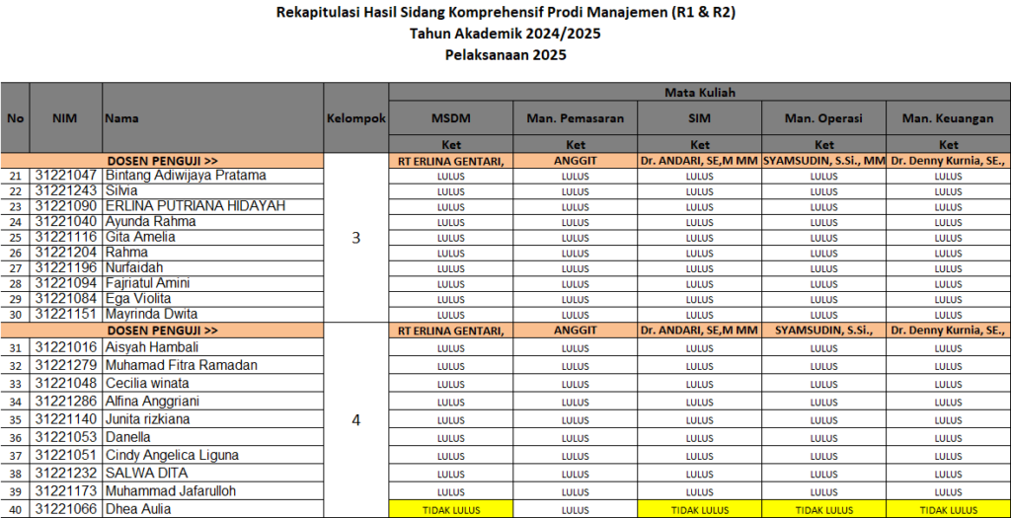Screen dimensions: 1011x518
Task: Click Cecilia winata's Man. Operasi 'LULUS' cell
Action: [823, 384]
